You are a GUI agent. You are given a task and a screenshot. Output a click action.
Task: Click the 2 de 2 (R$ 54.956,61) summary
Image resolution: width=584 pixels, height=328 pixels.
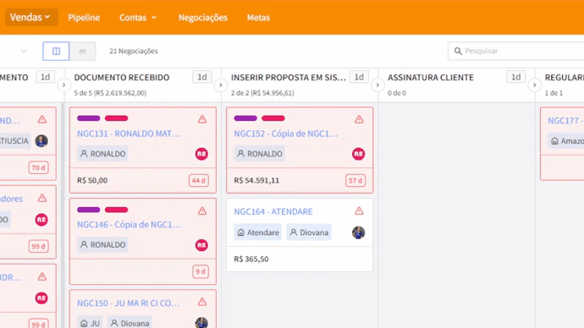(262, 93)
